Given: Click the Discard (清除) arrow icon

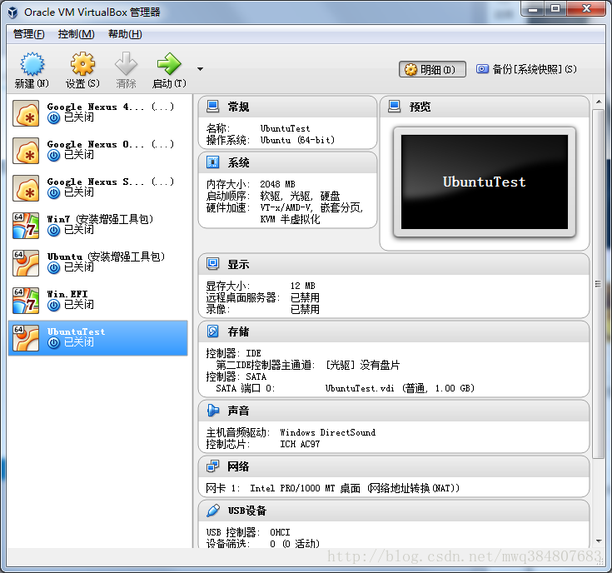Looking at the screenshot, I should point(126,63).
